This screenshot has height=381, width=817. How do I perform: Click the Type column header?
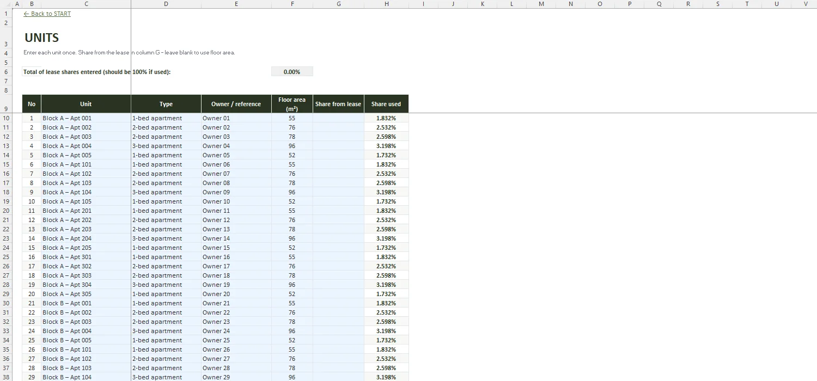[166, 104]
